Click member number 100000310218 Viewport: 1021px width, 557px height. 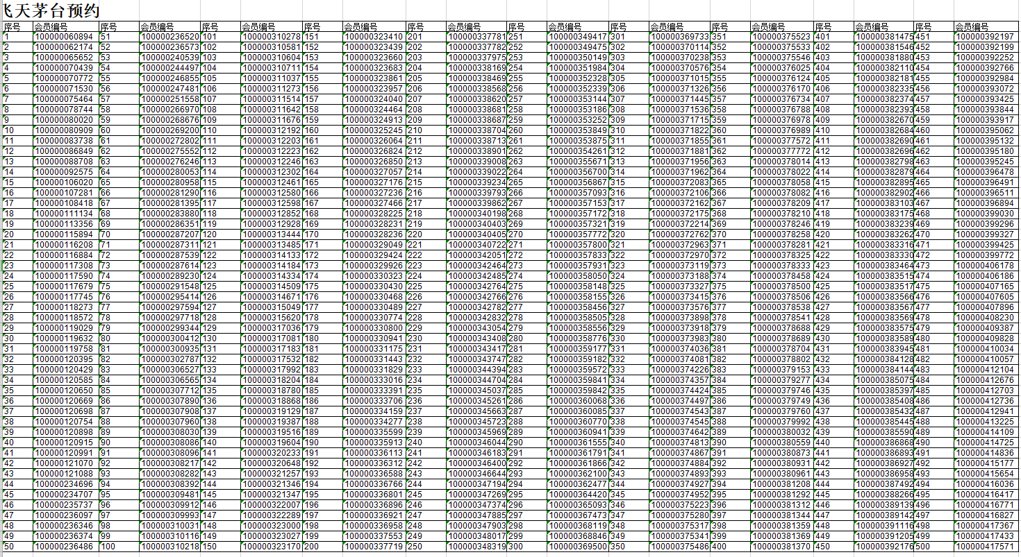(170, 547)
